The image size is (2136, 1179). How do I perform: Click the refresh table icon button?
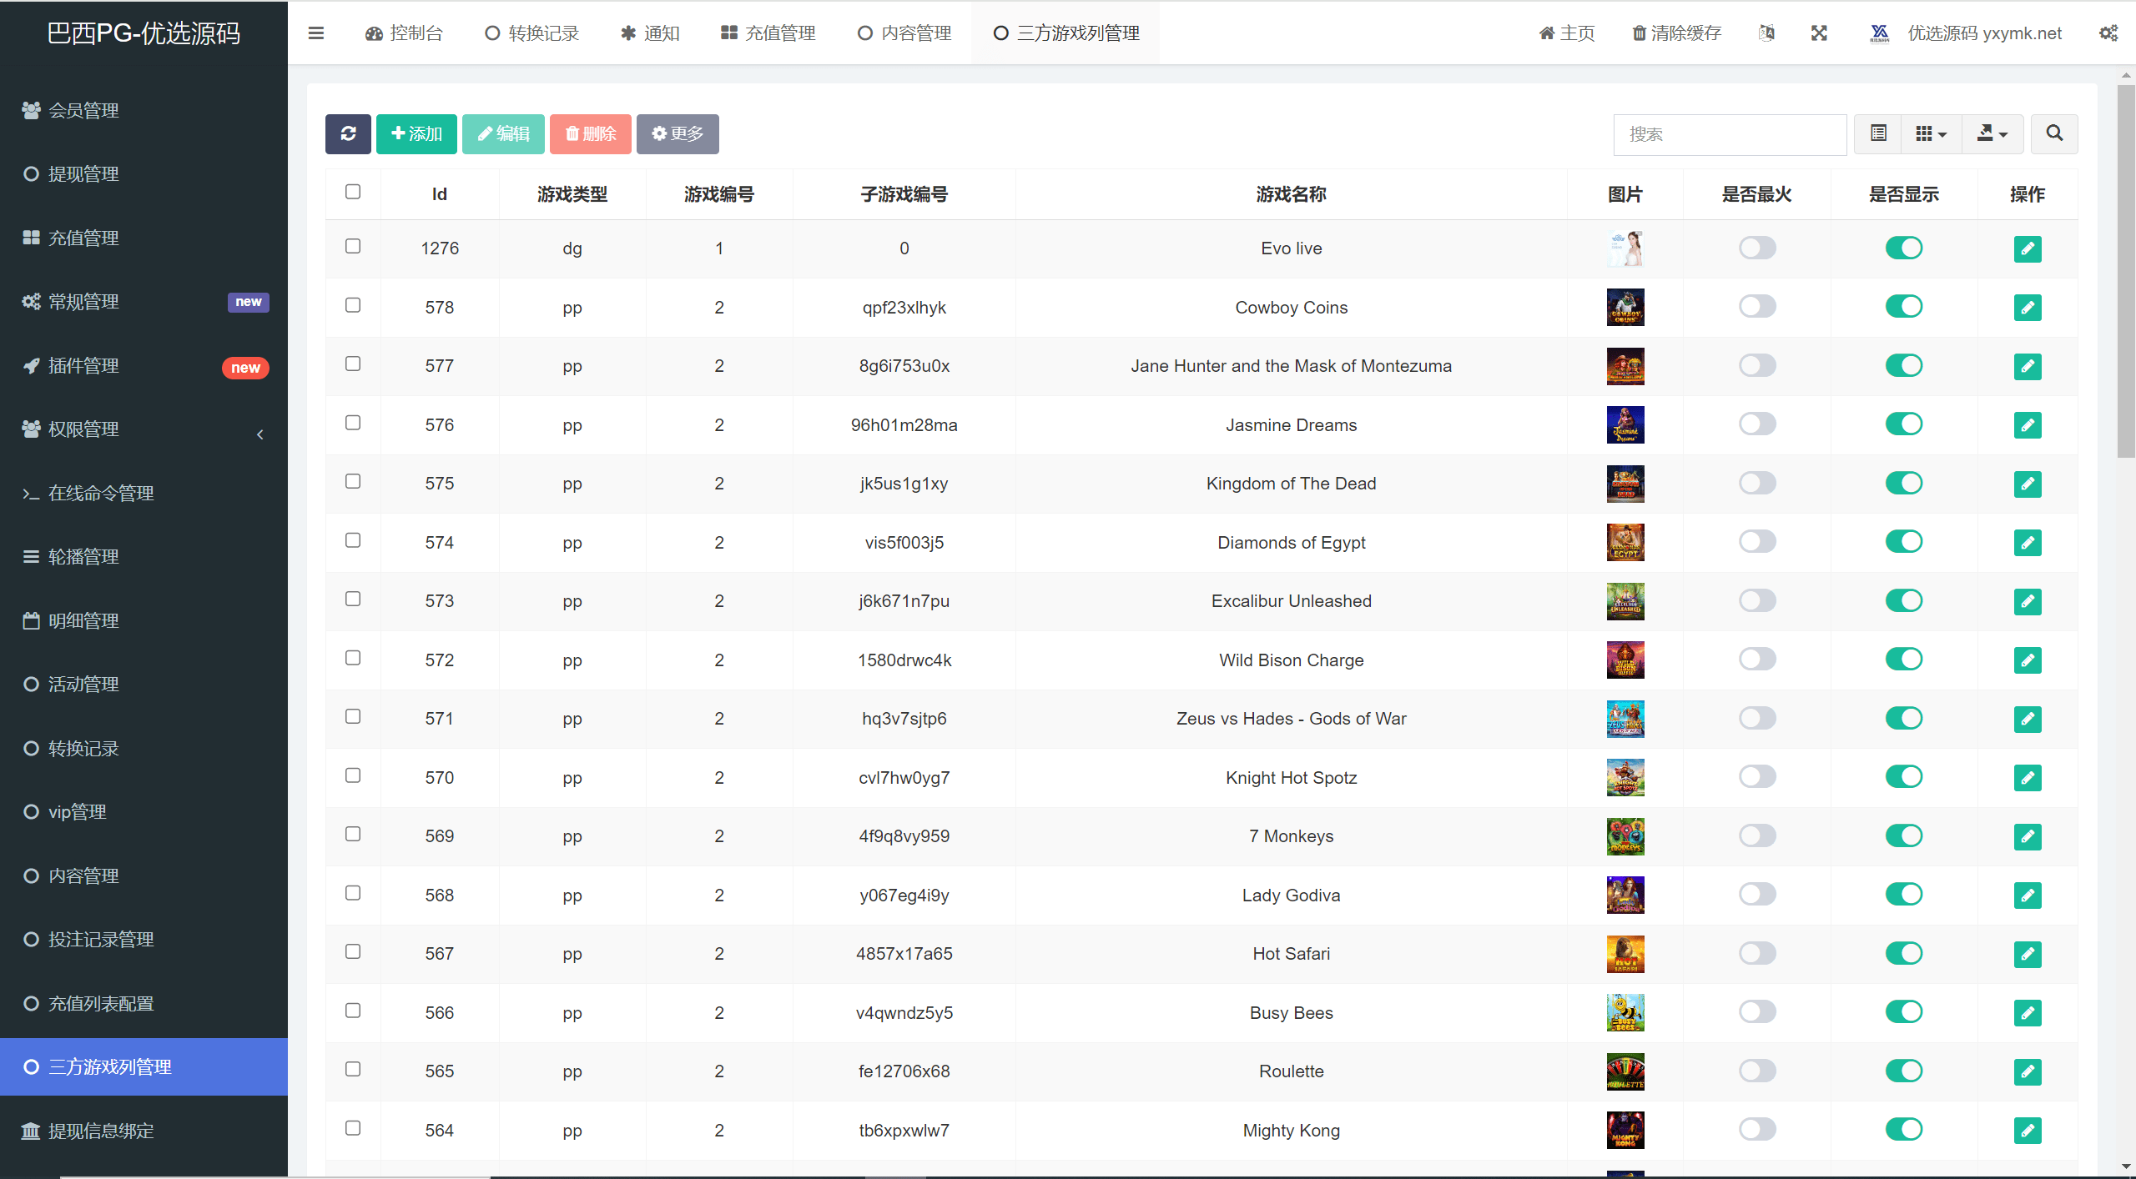[348, 133]
